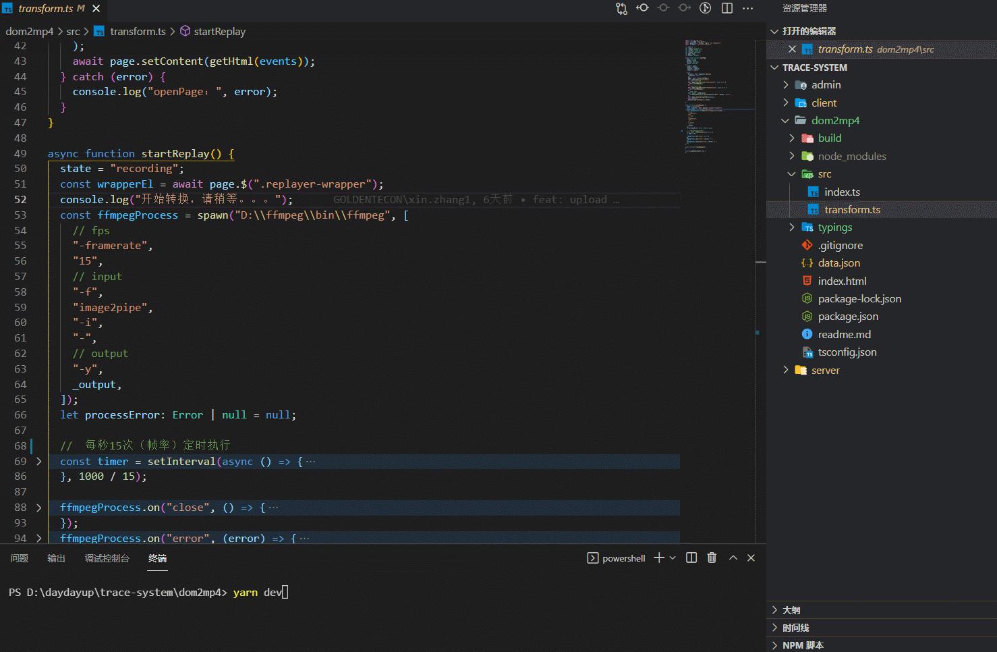Click the startReplay breadcrumb
Image resolution: width=997 pixels, height=652 pixels.
coord(219,32)
